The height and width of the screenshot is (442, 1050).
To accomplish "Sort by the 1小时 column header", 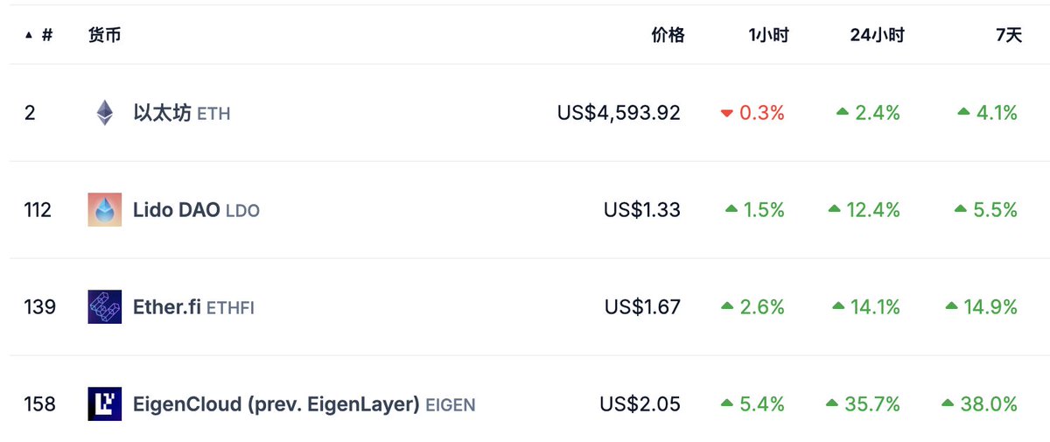I will (x=768, y=36).
